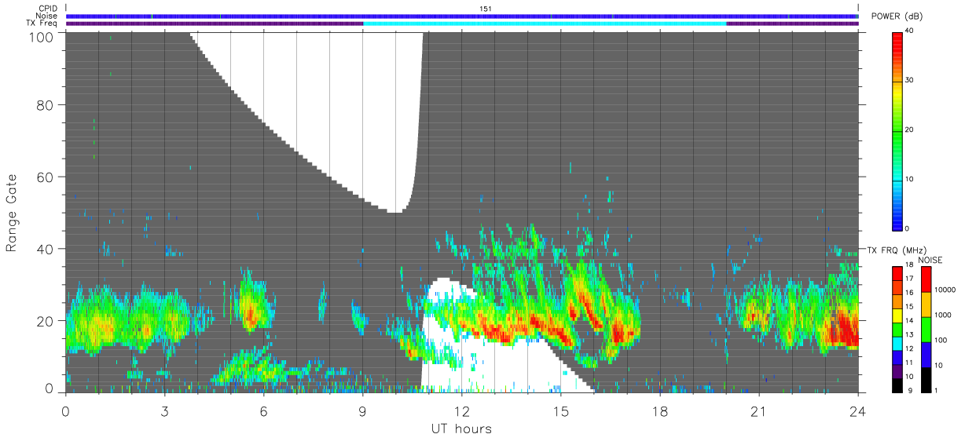This screenshot has height=445, width=965.
Task: Click the purple 10-11 MHz TX FRQ swatch
Action: pos(898,370)
